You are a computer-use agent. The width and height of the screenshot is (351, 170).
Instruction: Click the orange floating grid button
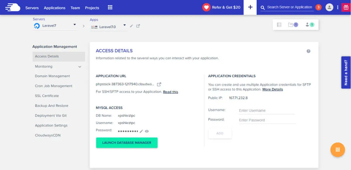338,150
